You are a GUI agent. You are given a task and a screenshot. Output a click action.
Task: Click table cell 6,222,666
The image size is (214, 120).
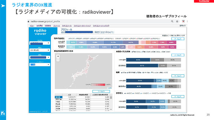point(72,102)
